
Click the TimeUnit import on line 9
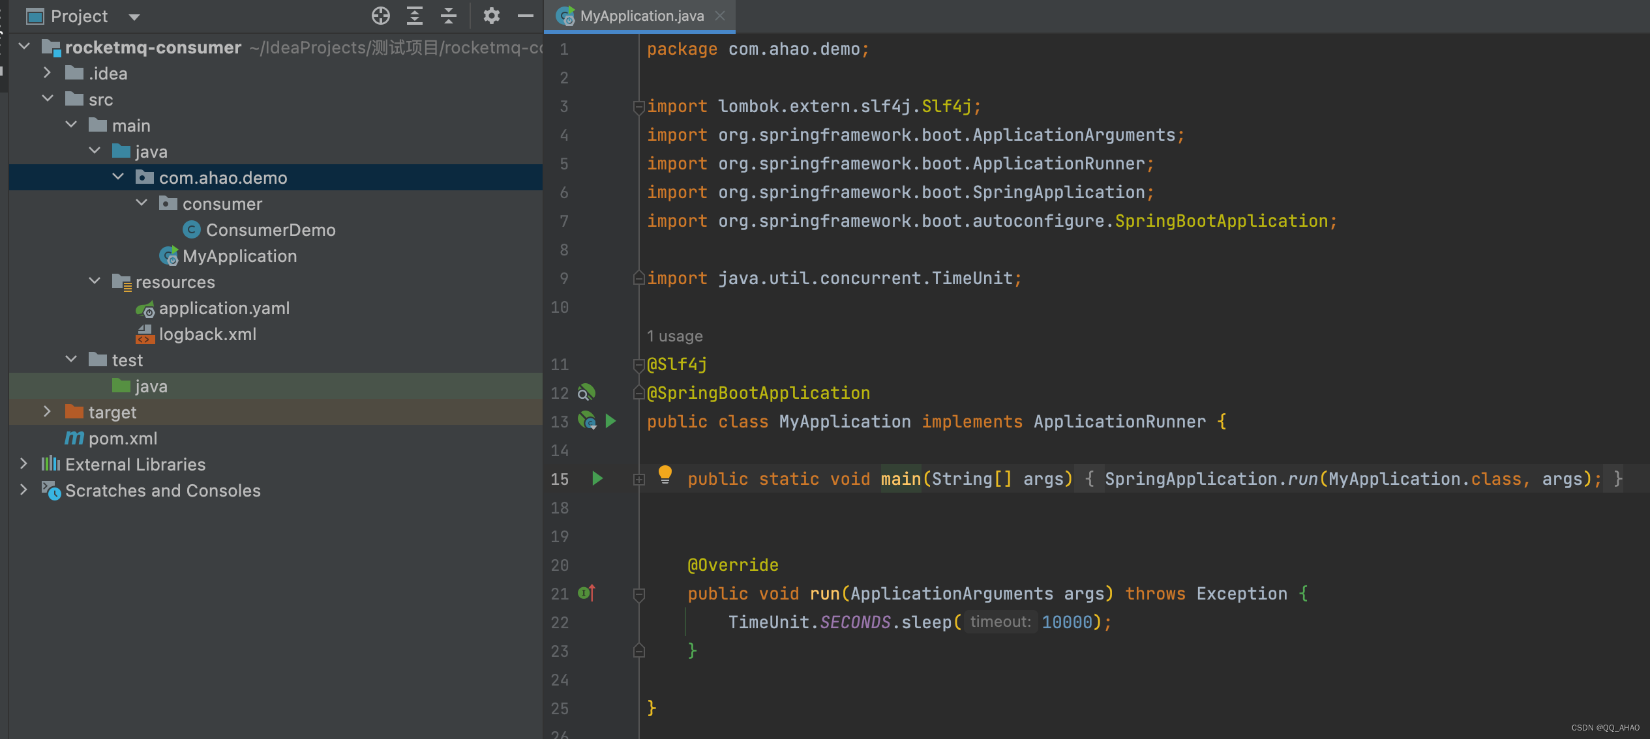(x=834, y=278)
